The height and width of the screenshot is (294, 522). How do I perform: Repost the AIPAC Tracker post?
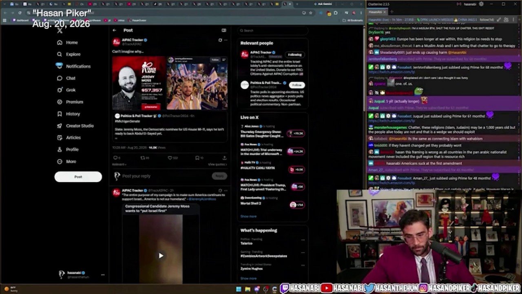(142, 158)
